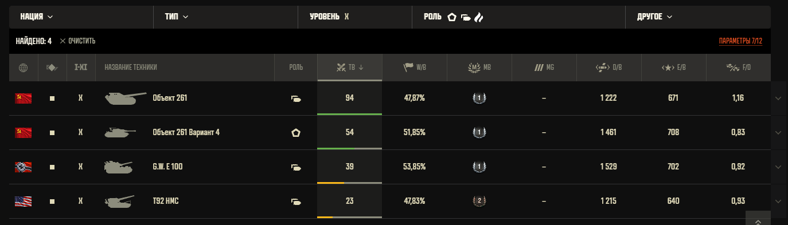The height and width of the screenshot is (225, 788).
Task: Open the Нация dropdown filter
Action: 37,17
